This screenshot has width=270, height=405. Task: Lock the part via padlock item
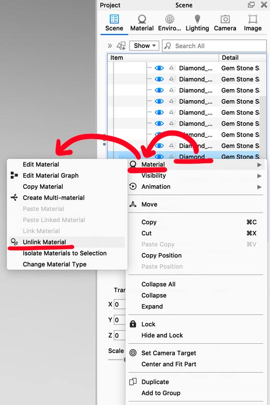click(196, 324)
